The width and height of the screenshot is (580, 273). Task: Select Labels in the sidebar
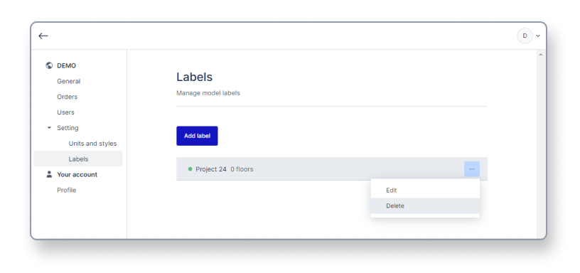(x=78, y=159)
